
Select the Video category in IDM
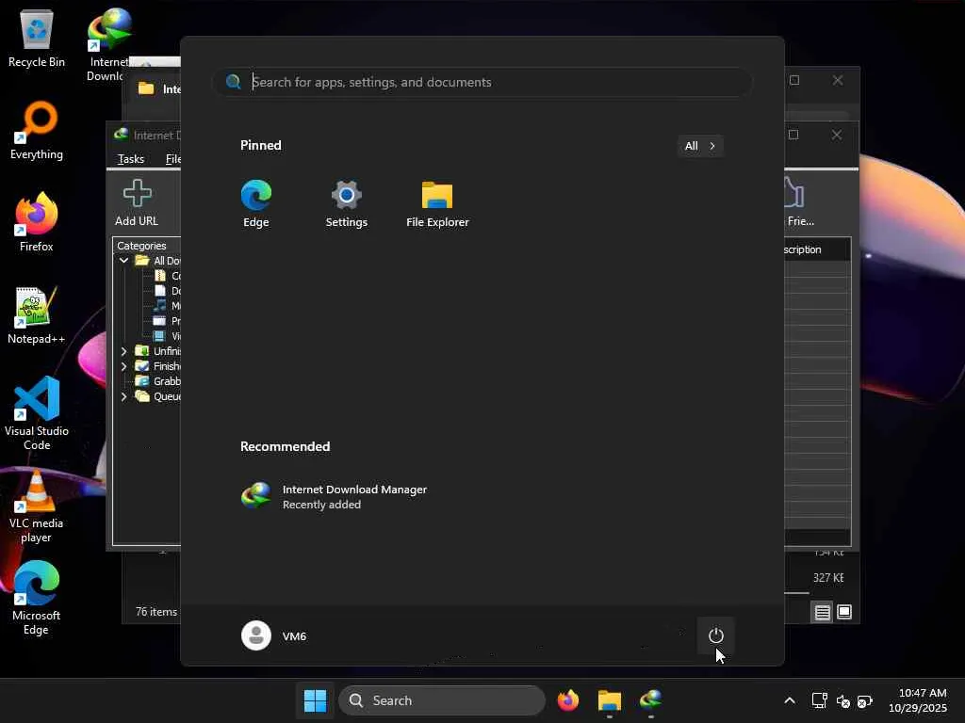(167, 336)
